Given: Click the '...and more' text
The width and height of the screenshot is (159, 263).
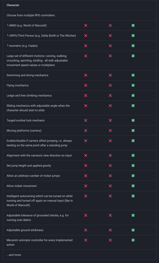Looking at the screenshot, I should 14,255.
